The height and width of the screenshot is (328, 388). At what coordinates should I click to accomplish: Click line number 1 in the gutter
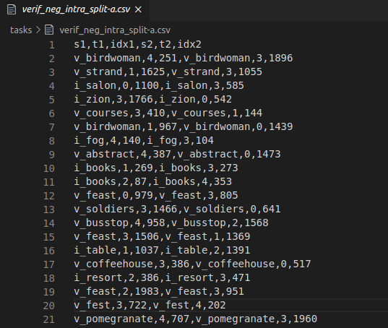pos(52,45)
